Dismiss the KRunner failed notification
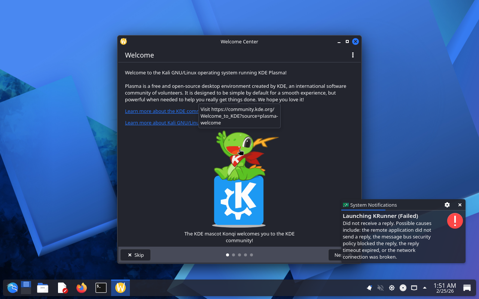 point(460,205)
